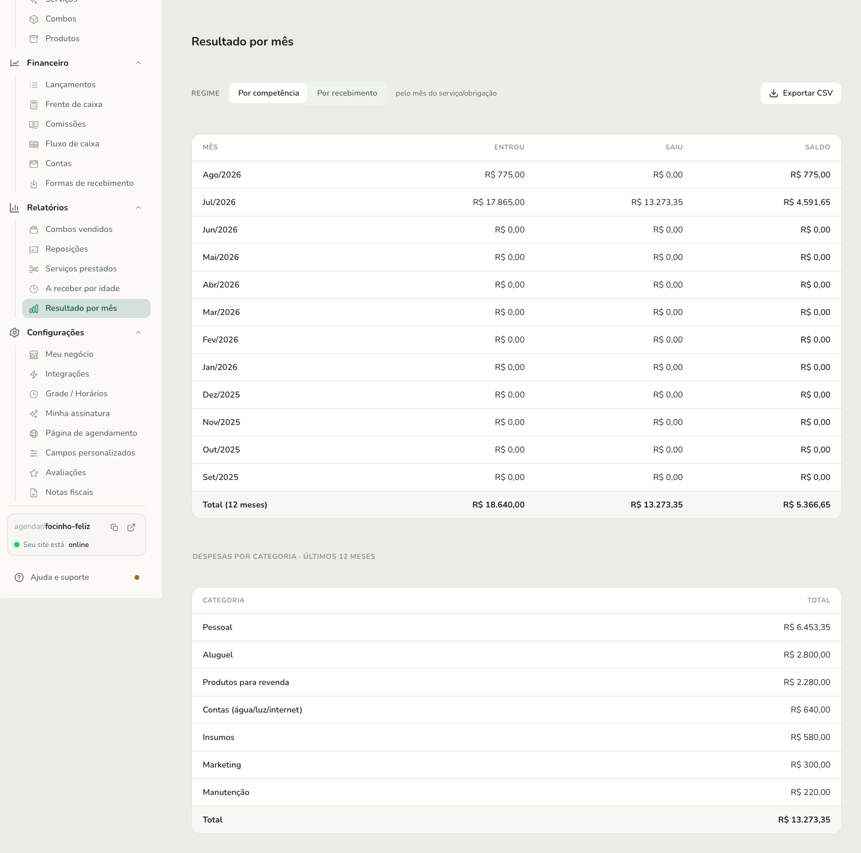Viewport: 861px width, 853px height.
Task: Switch regime to Por recebimento
Action: 347,93
